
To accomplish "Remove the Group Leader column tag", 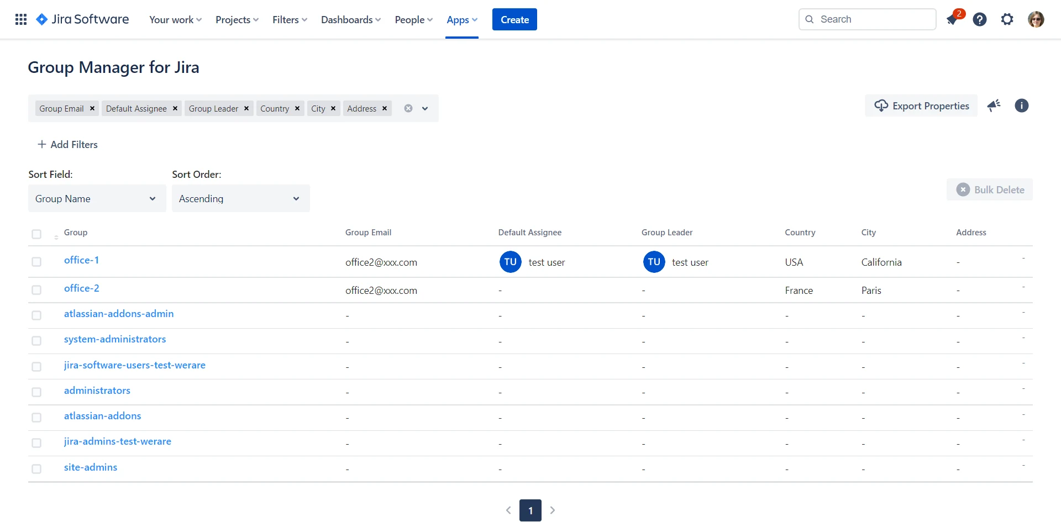I will [x=246, y=108].
